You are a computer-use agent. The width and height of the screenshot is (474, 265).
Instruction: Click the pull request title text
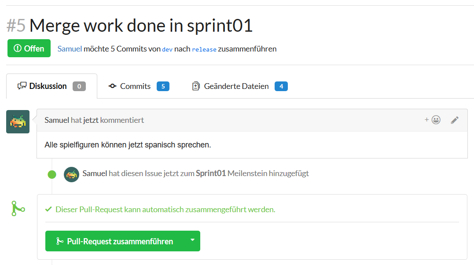141,26
